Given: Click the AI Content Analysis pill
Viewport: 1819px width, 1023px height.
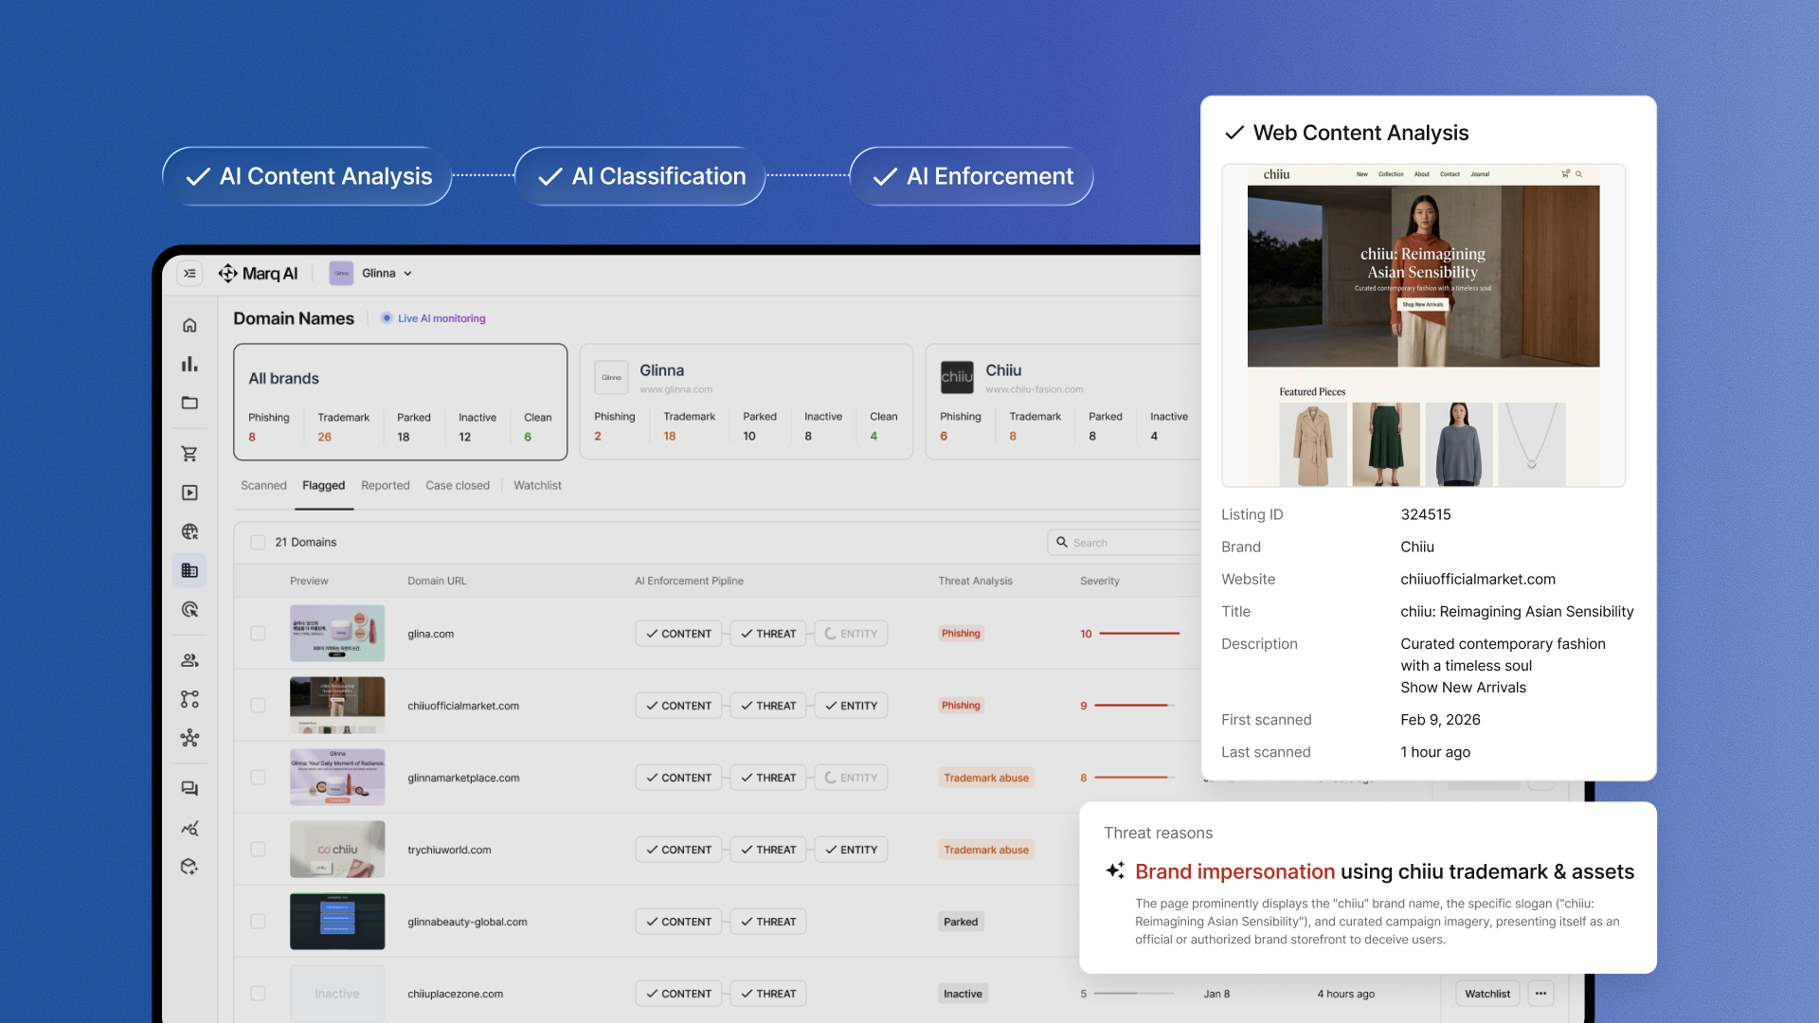Looking at the screenshot, I should point(307,176).
